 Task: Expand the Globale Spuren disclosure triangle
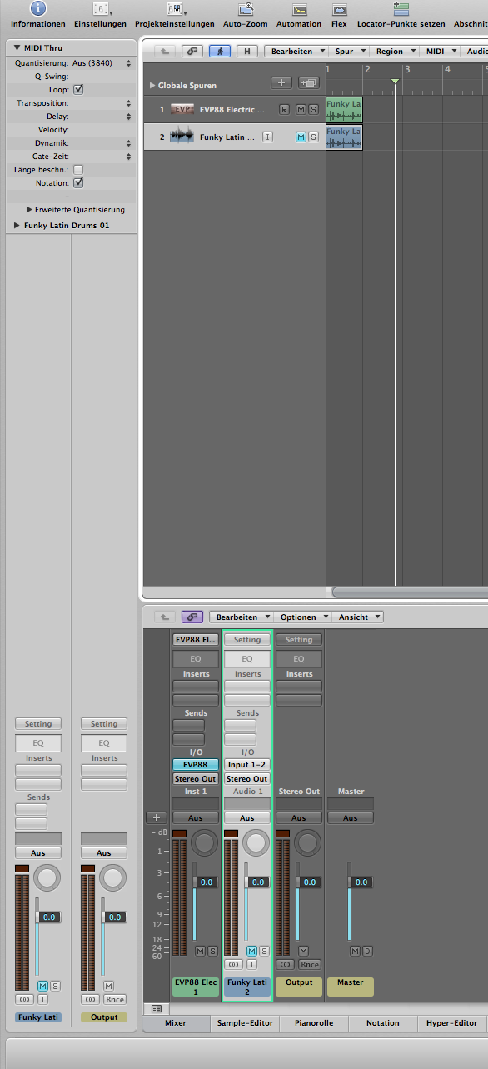(x=152, y=85)
